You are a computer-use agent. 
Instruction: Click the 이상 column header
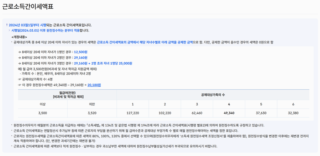pos(43,104)
